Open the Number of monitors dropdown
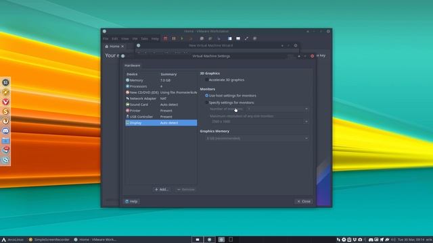This screenshot has width=433, height=243. (277, 109)
